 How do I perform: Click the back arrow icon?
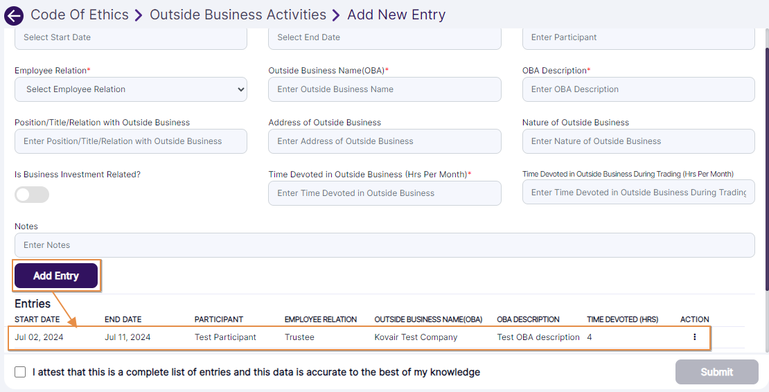click(13, 16)
